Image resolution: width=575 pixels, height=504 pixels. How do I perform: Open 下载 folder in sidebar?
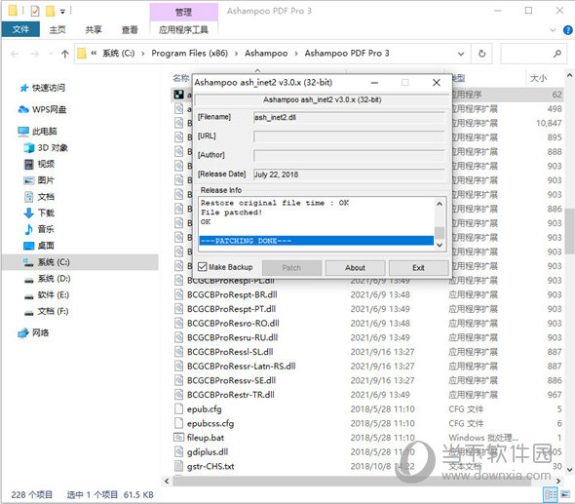click(46, 213)
